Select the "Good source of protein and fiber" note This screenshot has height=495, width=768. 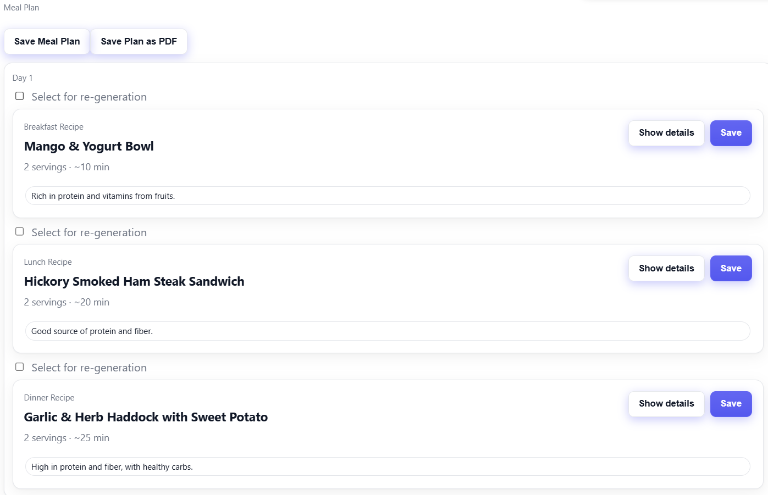click(92, 331)
